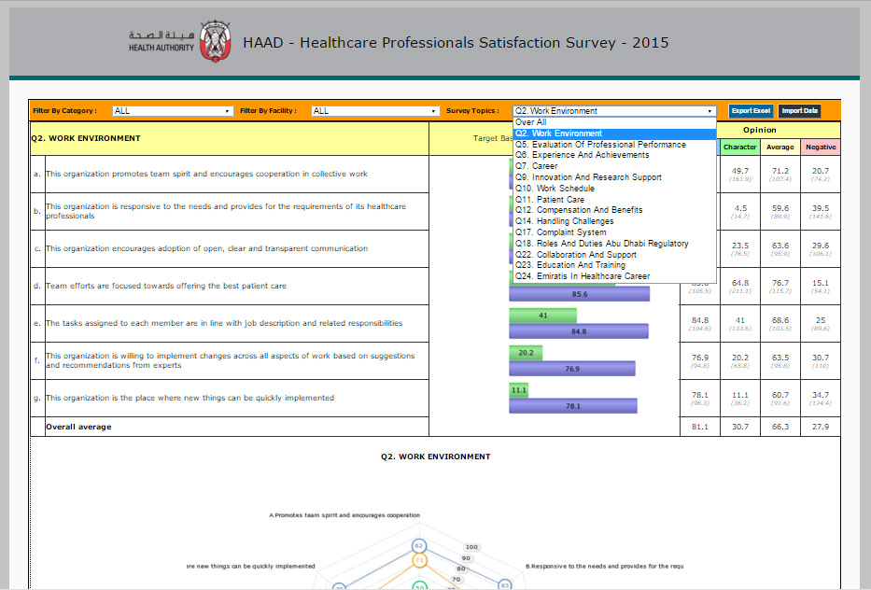Viewport: 871px width, 590px height.
Task: Select Q12. Compensation And Benefits option
Action: 614,210
